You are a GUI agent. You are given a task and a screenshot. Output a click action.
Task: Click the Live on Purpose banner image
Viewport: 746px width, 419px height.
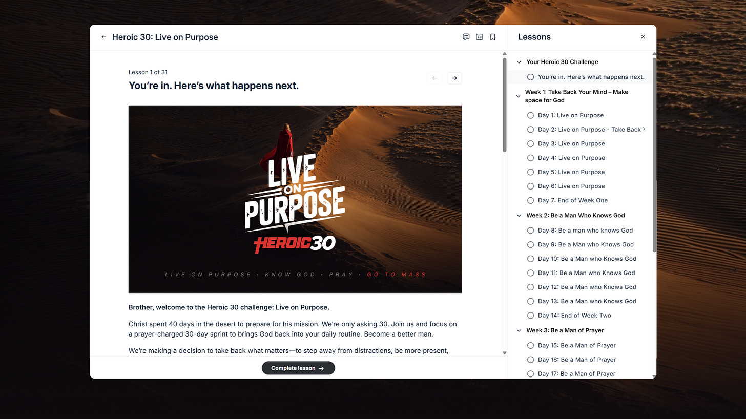click(x=295, y=199)
